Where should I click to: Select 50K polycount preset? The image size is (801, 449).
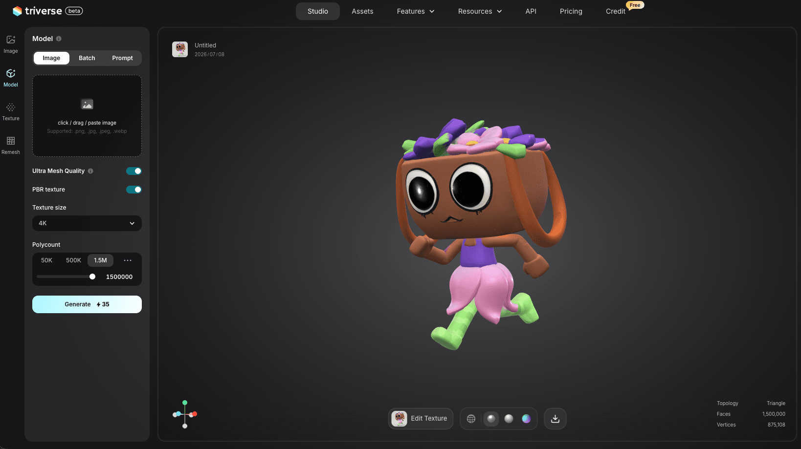(x=46, y=260)
